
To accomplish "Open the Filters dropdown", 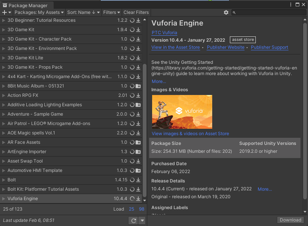I will coord(112,12).
